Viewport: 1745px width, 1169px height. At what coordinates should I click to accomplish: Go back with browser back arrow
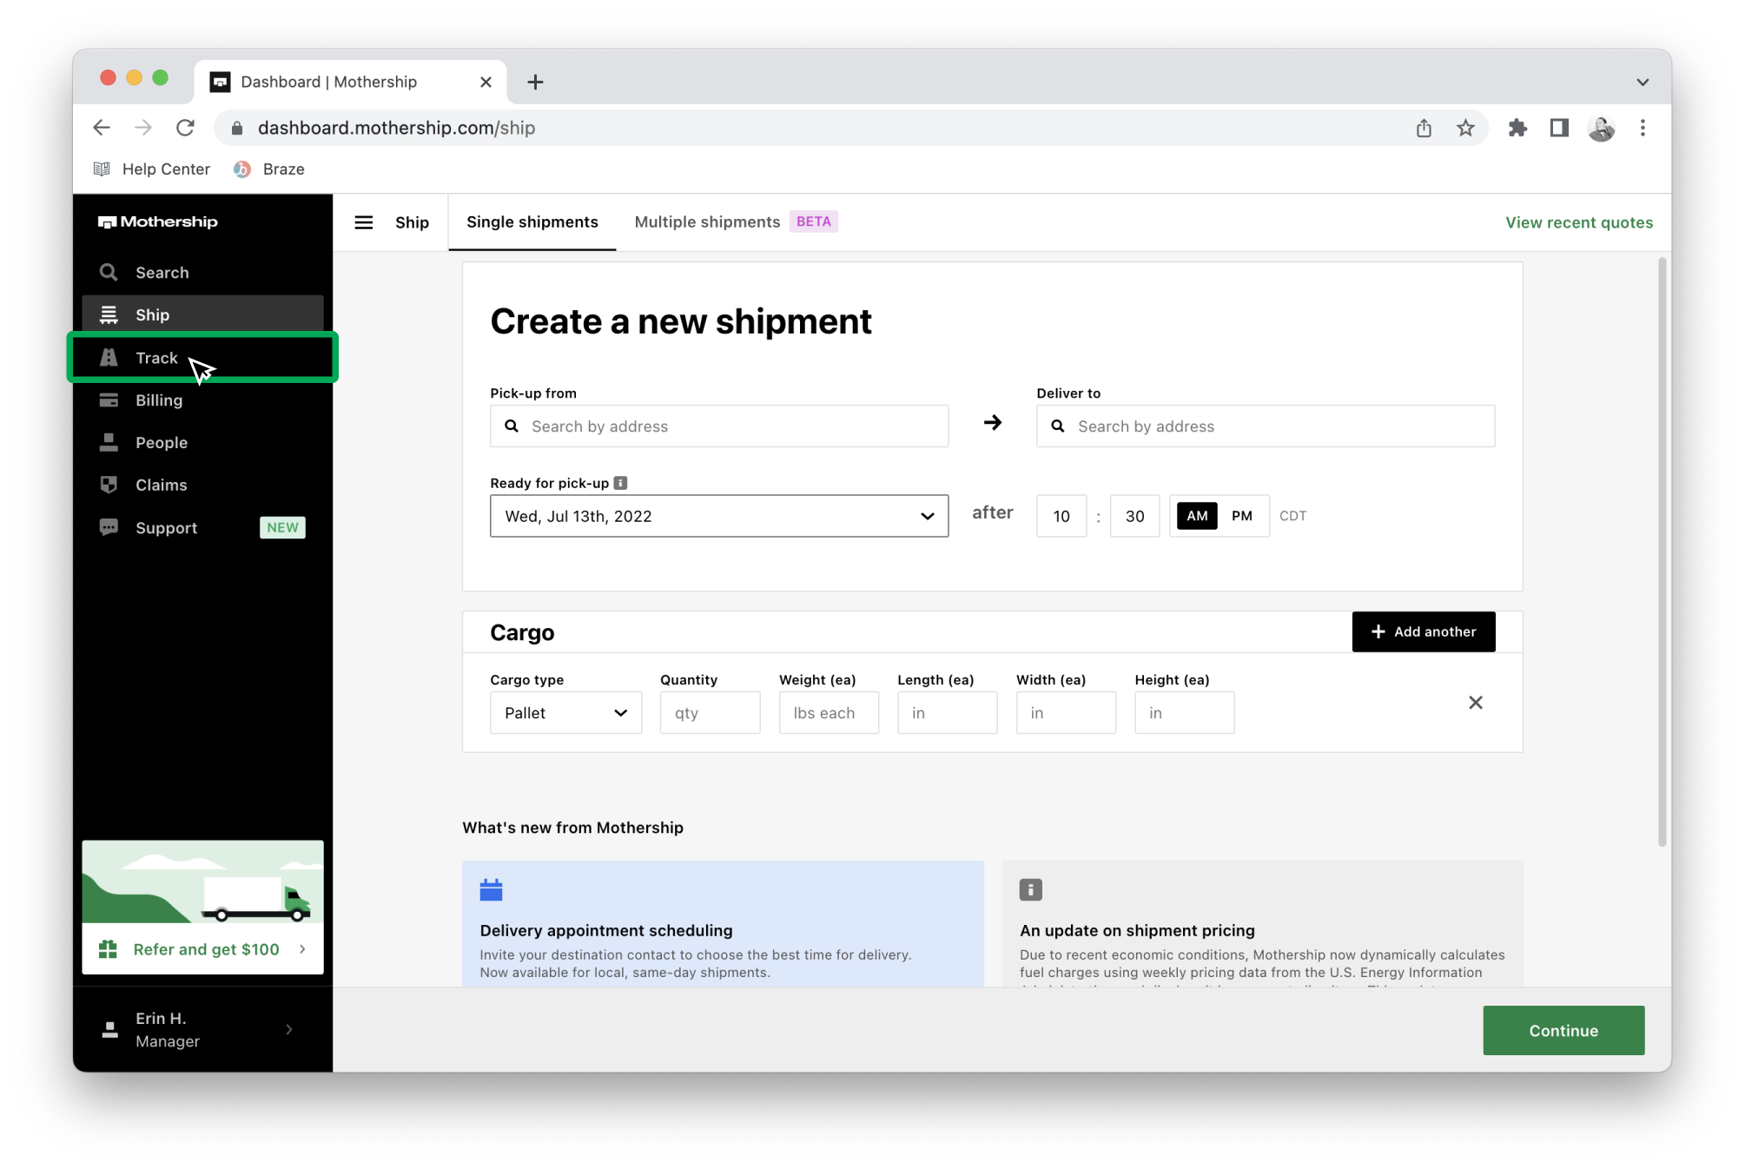102,128
